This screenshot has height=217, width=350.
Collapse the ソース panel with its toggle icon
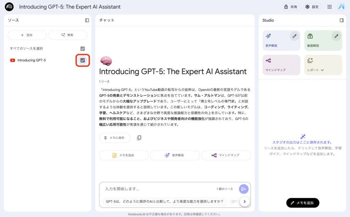coord(87,20)
